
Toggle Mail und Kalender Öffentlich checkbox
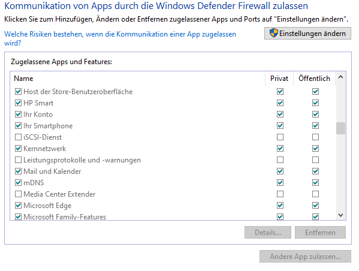tap(315, 171)
